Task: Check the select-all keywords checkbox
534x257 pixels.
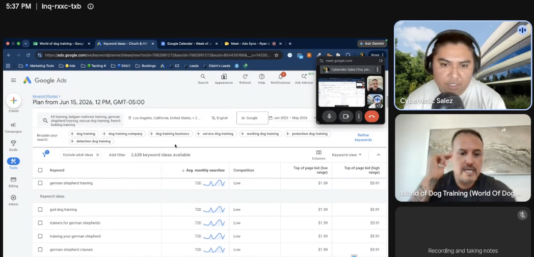Action: pyautogui.click(x=40, y=170)
